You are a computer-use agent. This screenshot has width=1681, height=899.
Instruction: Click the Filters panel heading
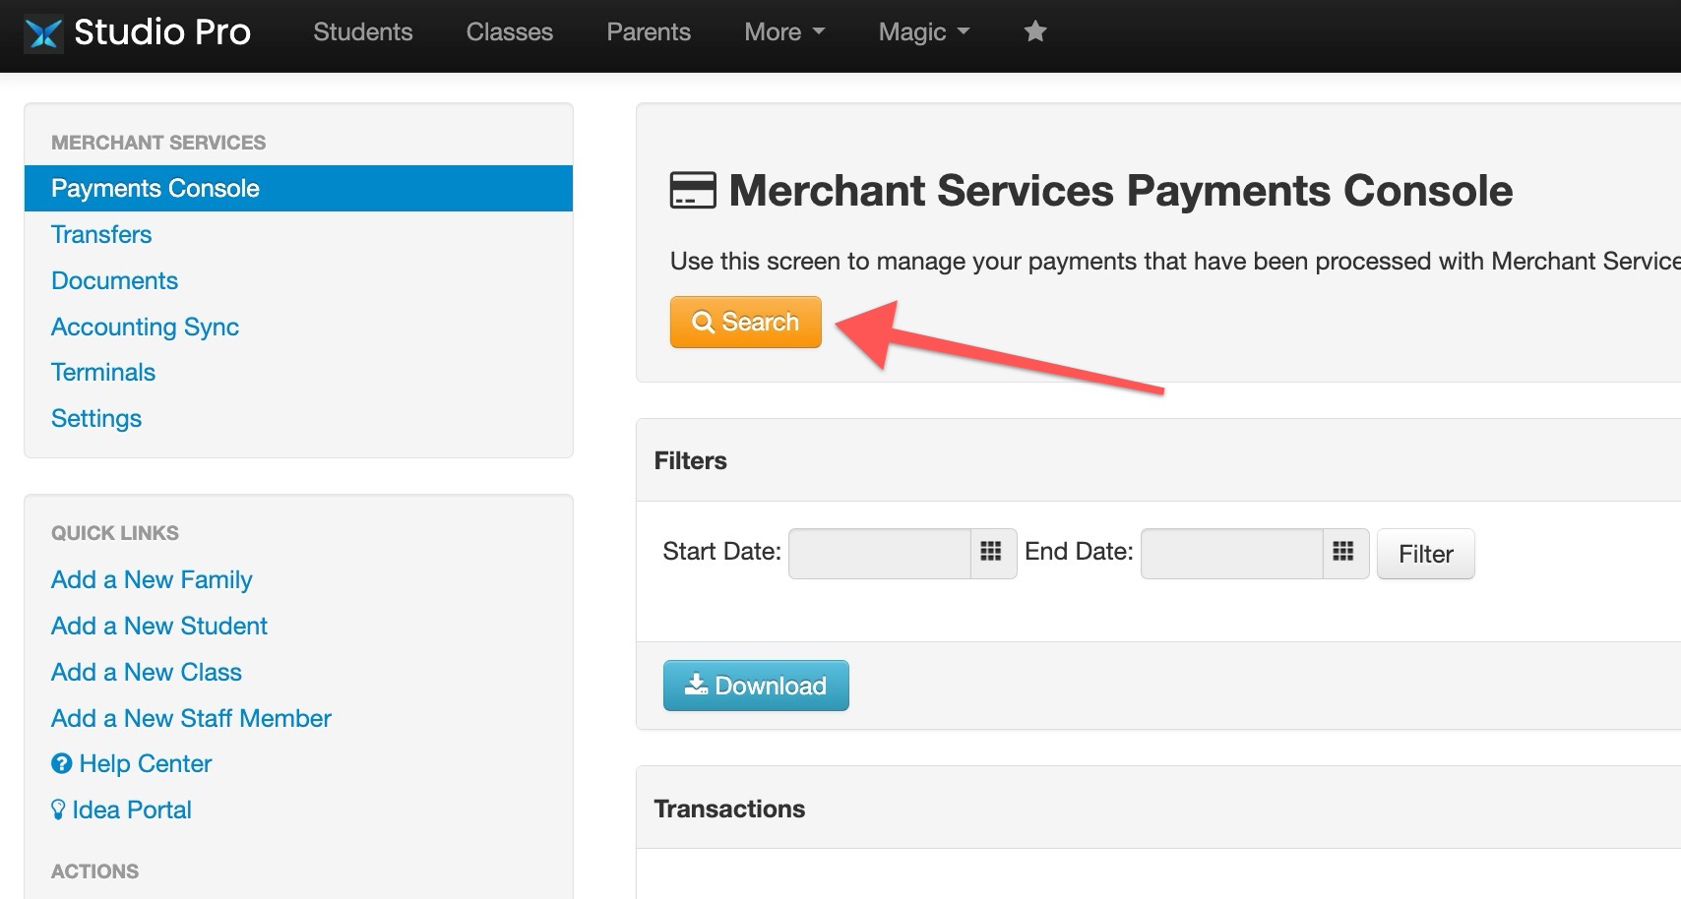(x=690, y=460)
